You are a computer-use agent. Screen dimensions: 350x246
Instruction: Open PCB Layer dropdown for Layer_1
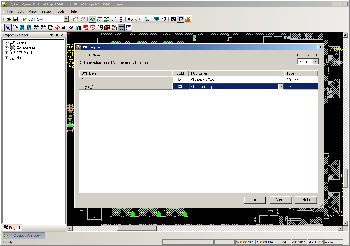pyautogui.click(x=281, y=86)
